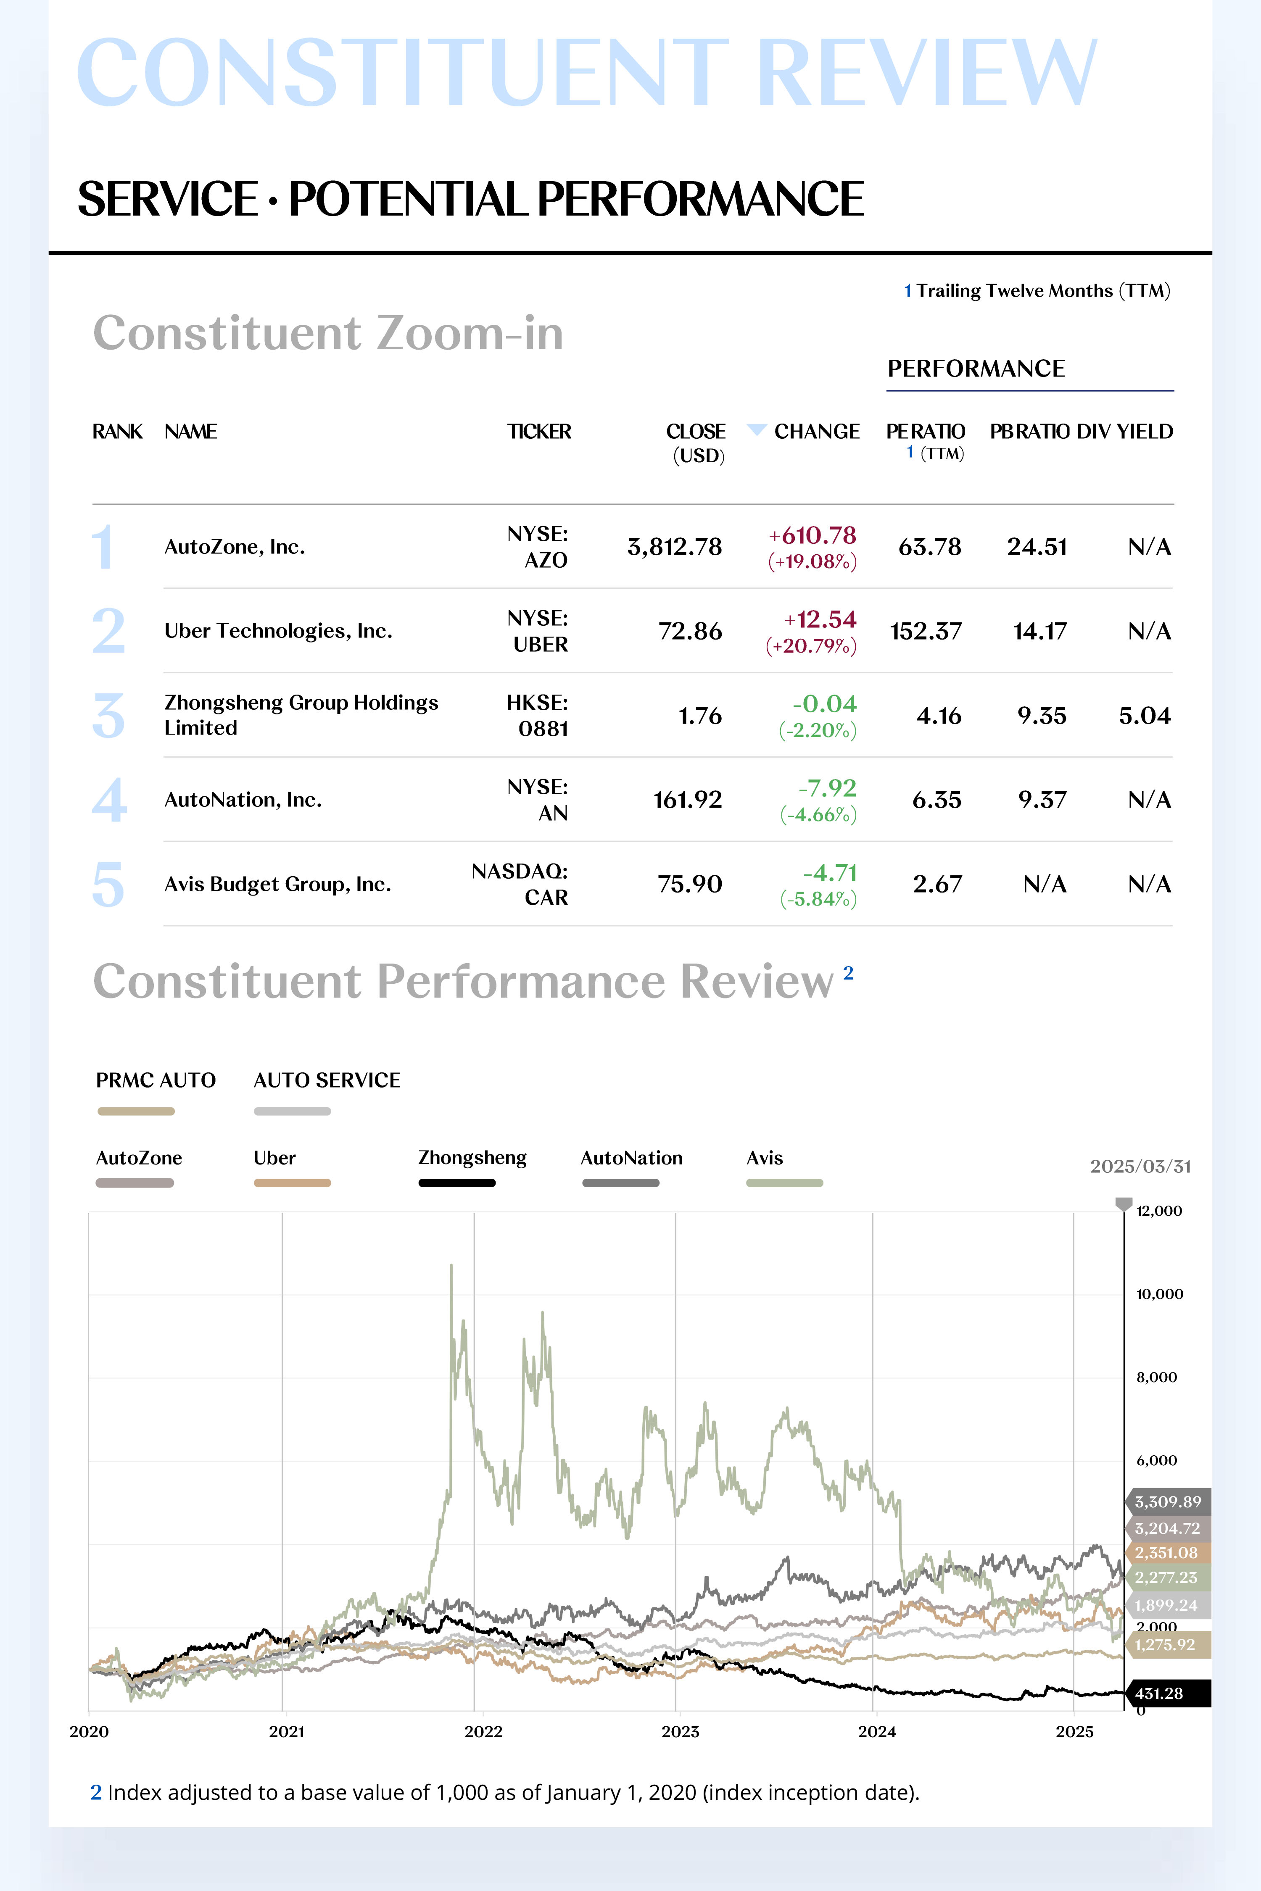1261x1891 pixels.
Task: Click the 24.51 PB ratio value
Action: pyautogui.click(x=1037, y=547)
